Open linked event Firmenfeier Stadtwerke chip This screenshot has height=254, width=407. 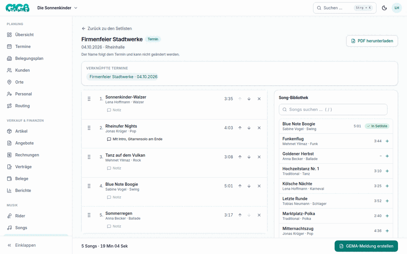pos(122,77)
